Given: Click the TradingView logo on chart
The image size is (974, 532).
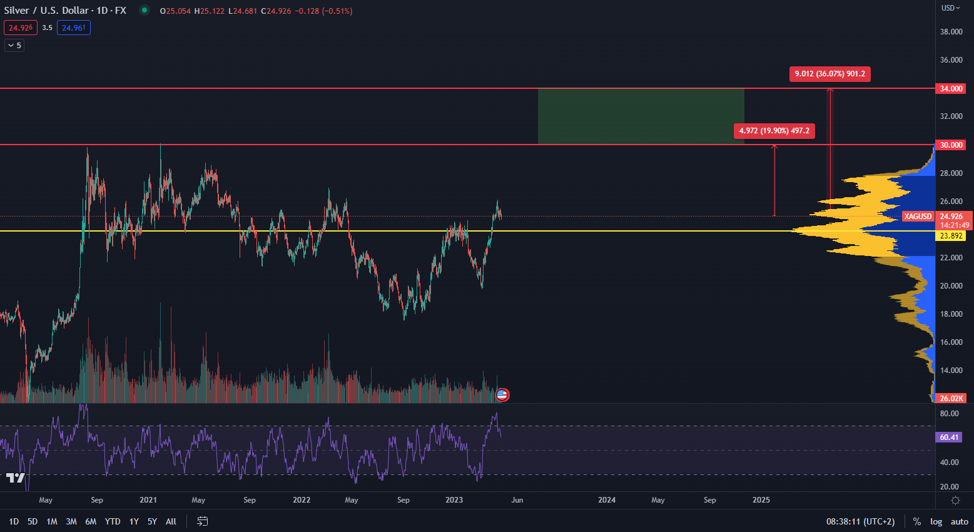Looking at the screenshot, I should 16,478.
